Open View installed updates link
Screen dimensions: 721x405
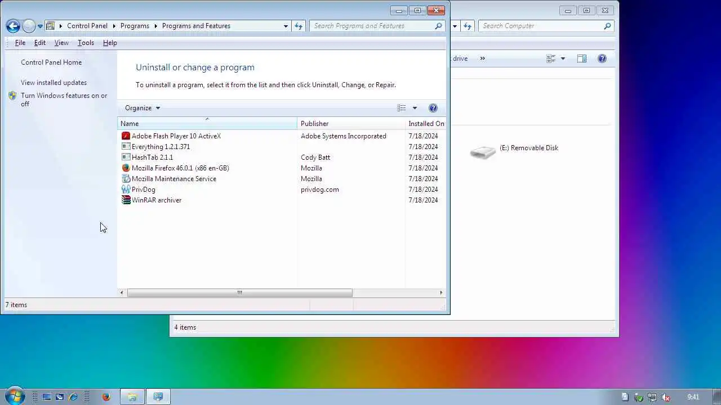pos(54,83)
